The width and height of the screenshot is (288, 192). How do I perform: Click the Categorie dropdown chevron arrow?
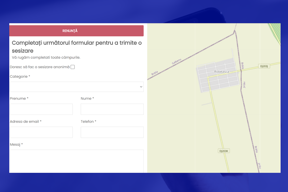[x=141, y=87]
